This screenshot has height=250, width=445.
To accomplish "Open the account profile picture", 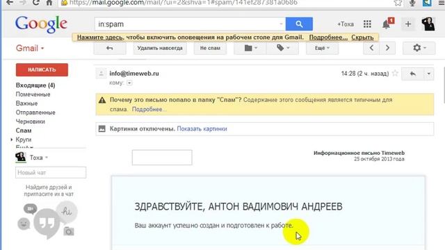I will (x=428, y=24).
